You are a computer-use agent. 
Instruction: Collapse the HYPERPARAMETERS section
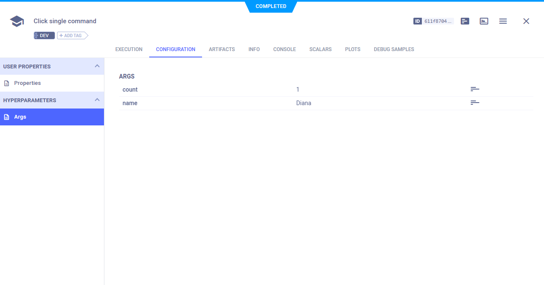(x=98, y=100)
